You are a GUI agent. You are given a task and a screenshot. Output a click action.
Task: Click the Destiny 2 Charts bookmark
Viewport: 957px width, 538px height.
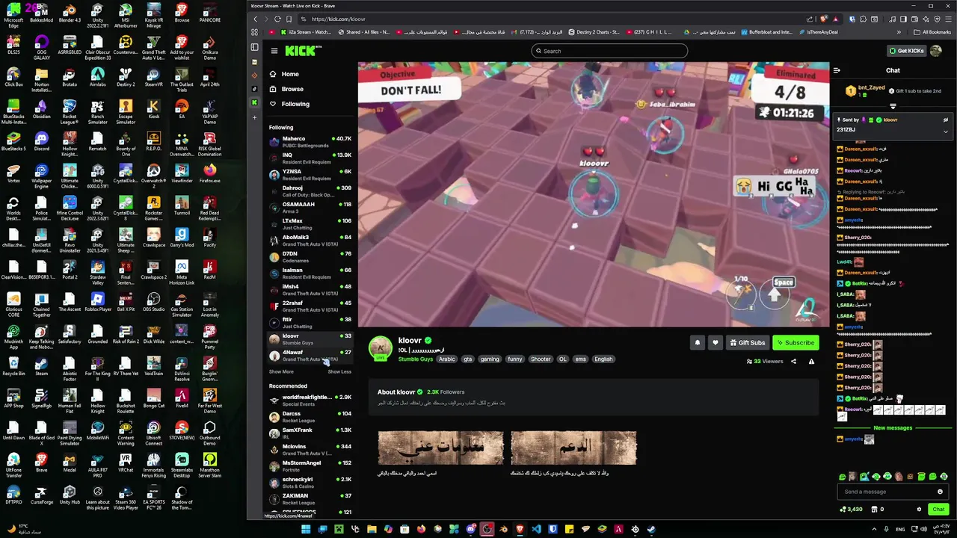tap(594, 32)
